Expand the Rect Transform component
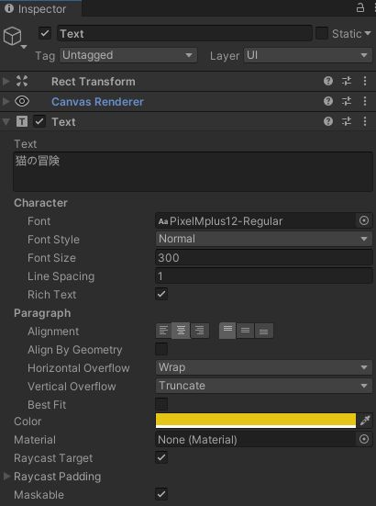This screenshot has width=376, height=506. [6, 81]
